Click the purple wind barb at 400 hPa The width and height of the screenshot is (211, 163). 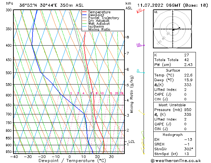141,45
